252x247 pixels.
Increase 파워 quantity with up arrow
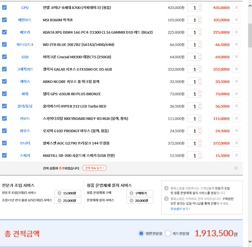(x=200, y=92)
